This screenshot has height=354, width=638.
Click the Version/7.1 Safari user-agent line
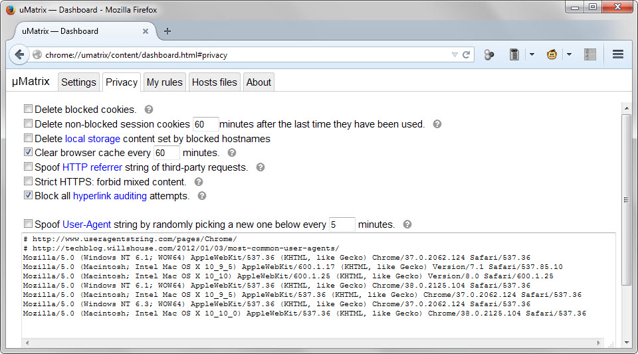point(293,266)
